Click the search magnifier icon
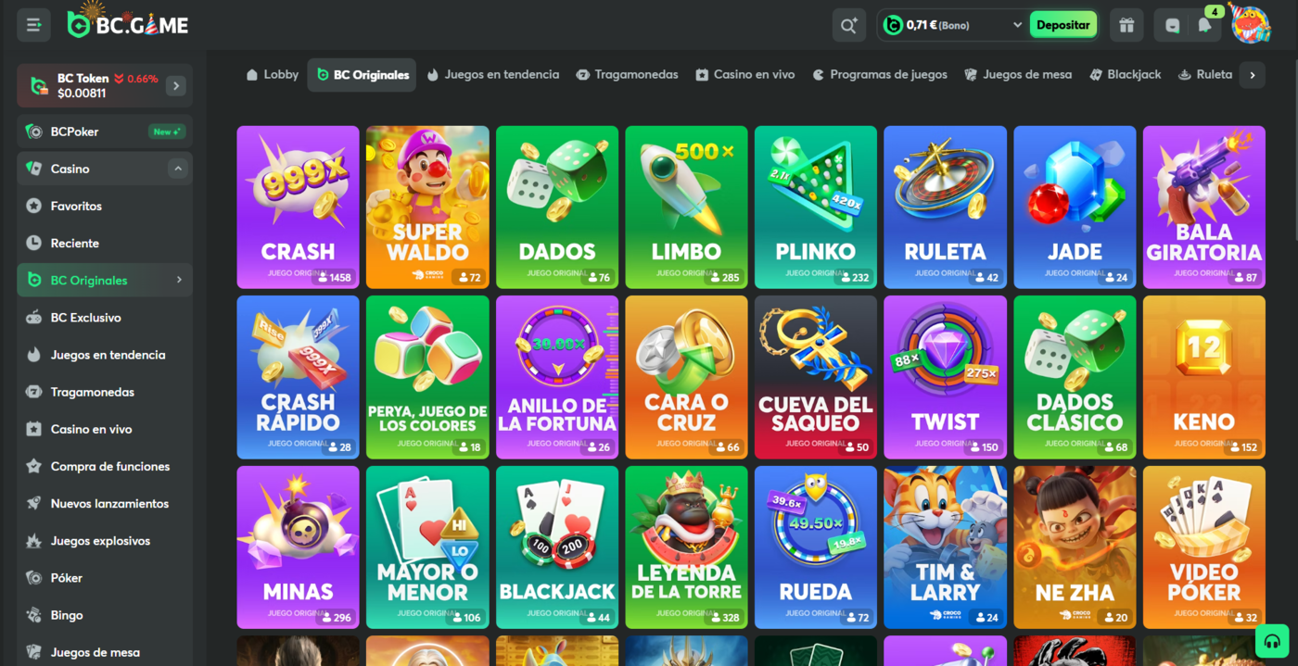The image size is (1298, 666). tap(848, 25)
